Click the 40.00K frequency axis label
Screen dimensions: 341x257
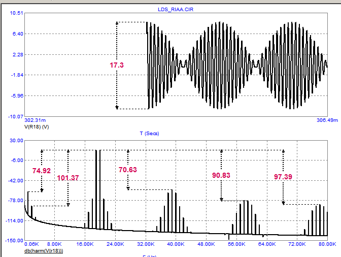[x=176, y=244]
